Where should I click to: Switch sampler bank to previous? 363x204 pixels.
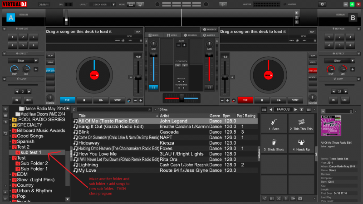pyautogui.click(x=271, y=110)
